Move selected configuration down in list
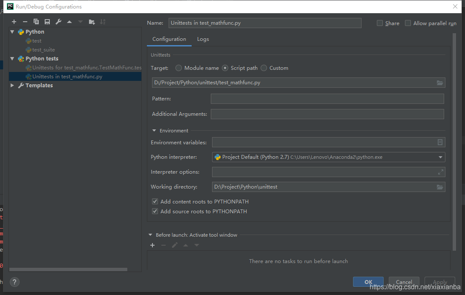Viewport: 465px width, 295px height. tap(80, 22)
